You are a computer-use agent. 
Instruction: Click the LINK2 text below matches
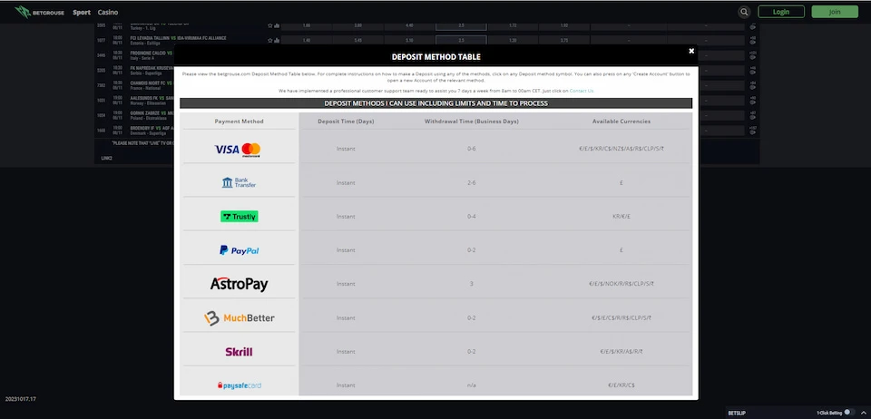pyautogui.click(x=107, y=158)
